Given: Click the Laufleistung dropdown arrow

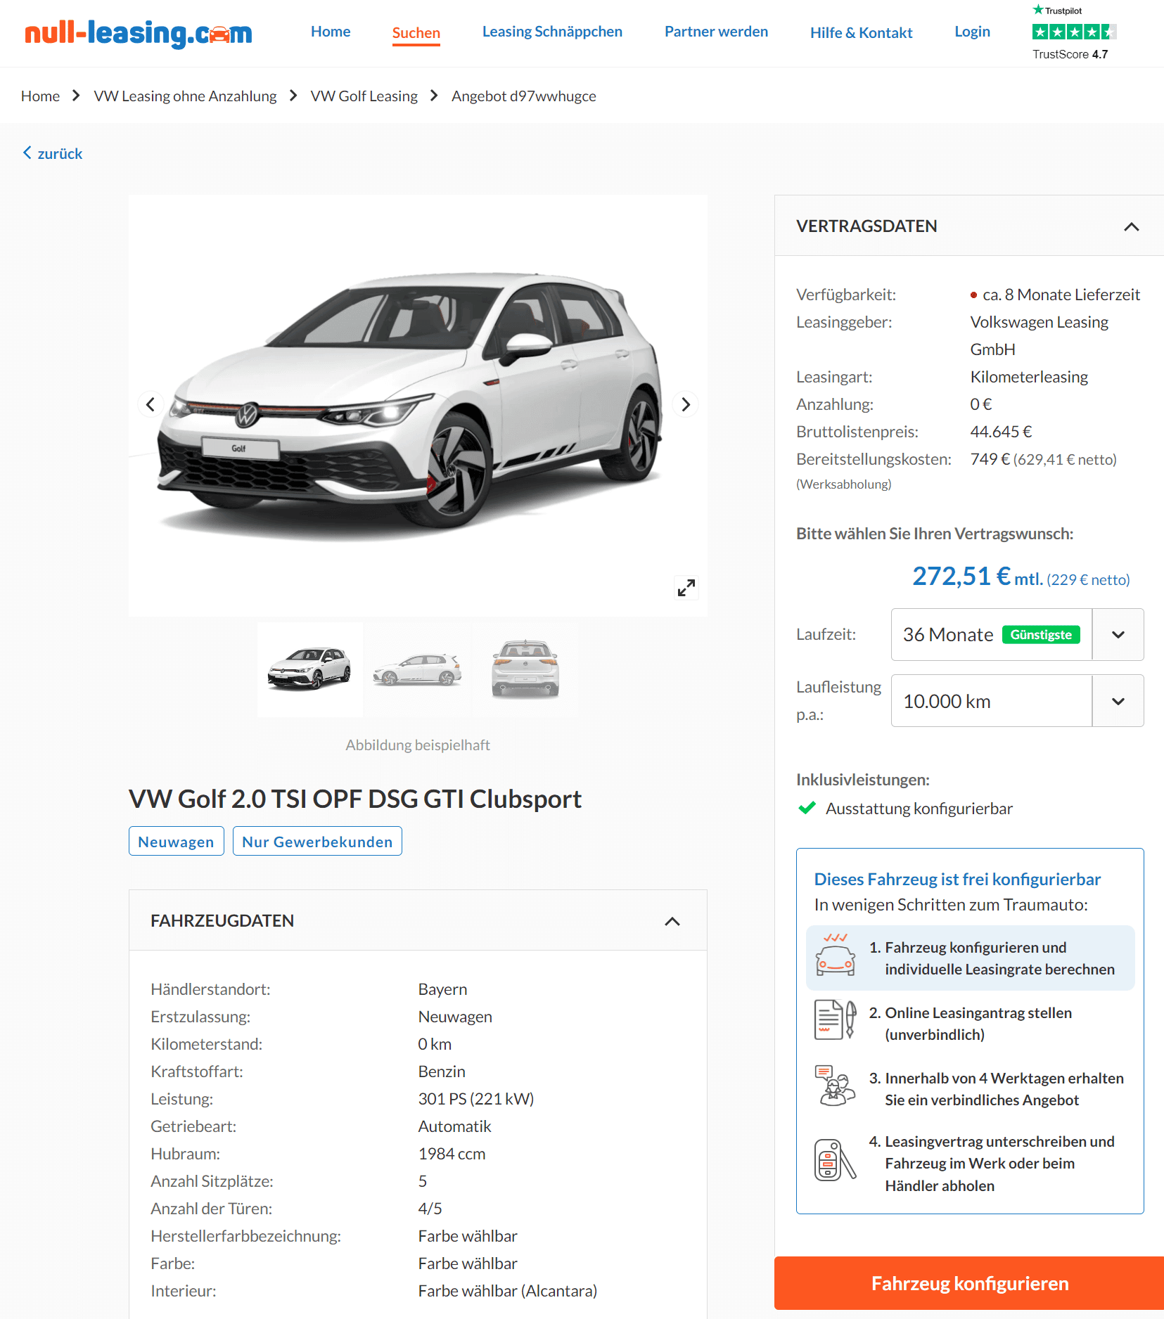Looking at the screenshot, I should (1118, 701).
